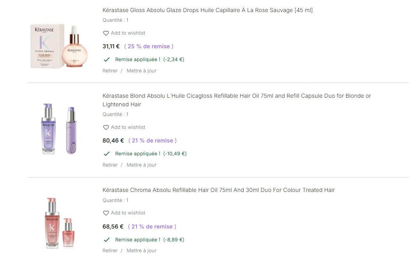Open Kérastase Chroma Absolu Refillable Hair Oil title
Screen dimensions: 410x262
point(218,190)
